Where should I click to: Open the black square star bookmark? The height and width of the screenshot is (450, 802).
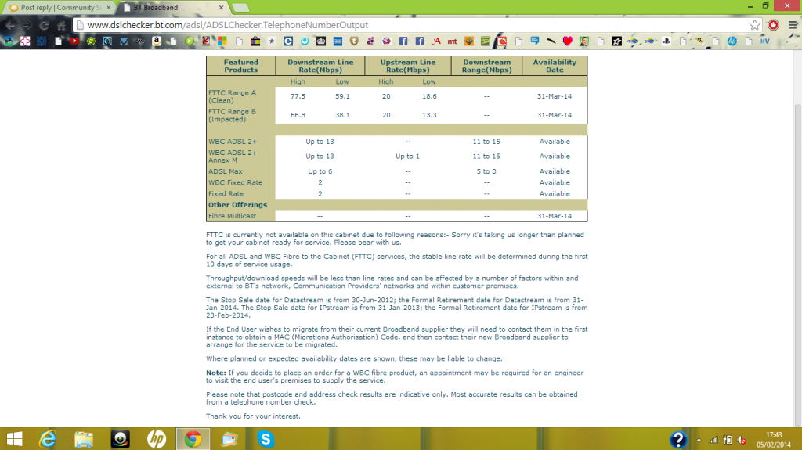(x=617, y=41)
